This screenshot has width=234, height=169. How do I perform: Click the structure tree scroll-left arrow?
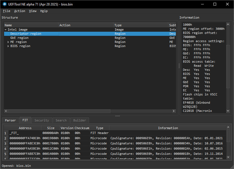[x=6, y=111]
